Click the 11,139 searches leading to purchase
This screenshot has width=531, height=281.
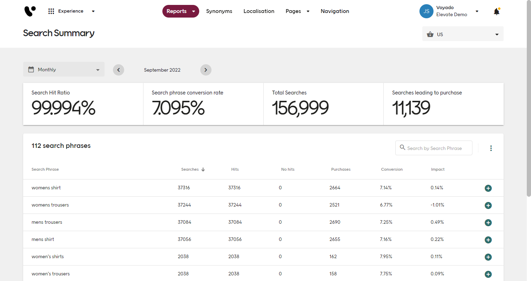(x=411, y=108)
